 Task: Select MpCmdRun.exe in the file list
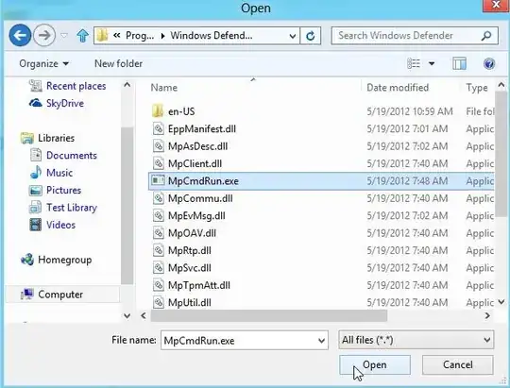point(321,181)
